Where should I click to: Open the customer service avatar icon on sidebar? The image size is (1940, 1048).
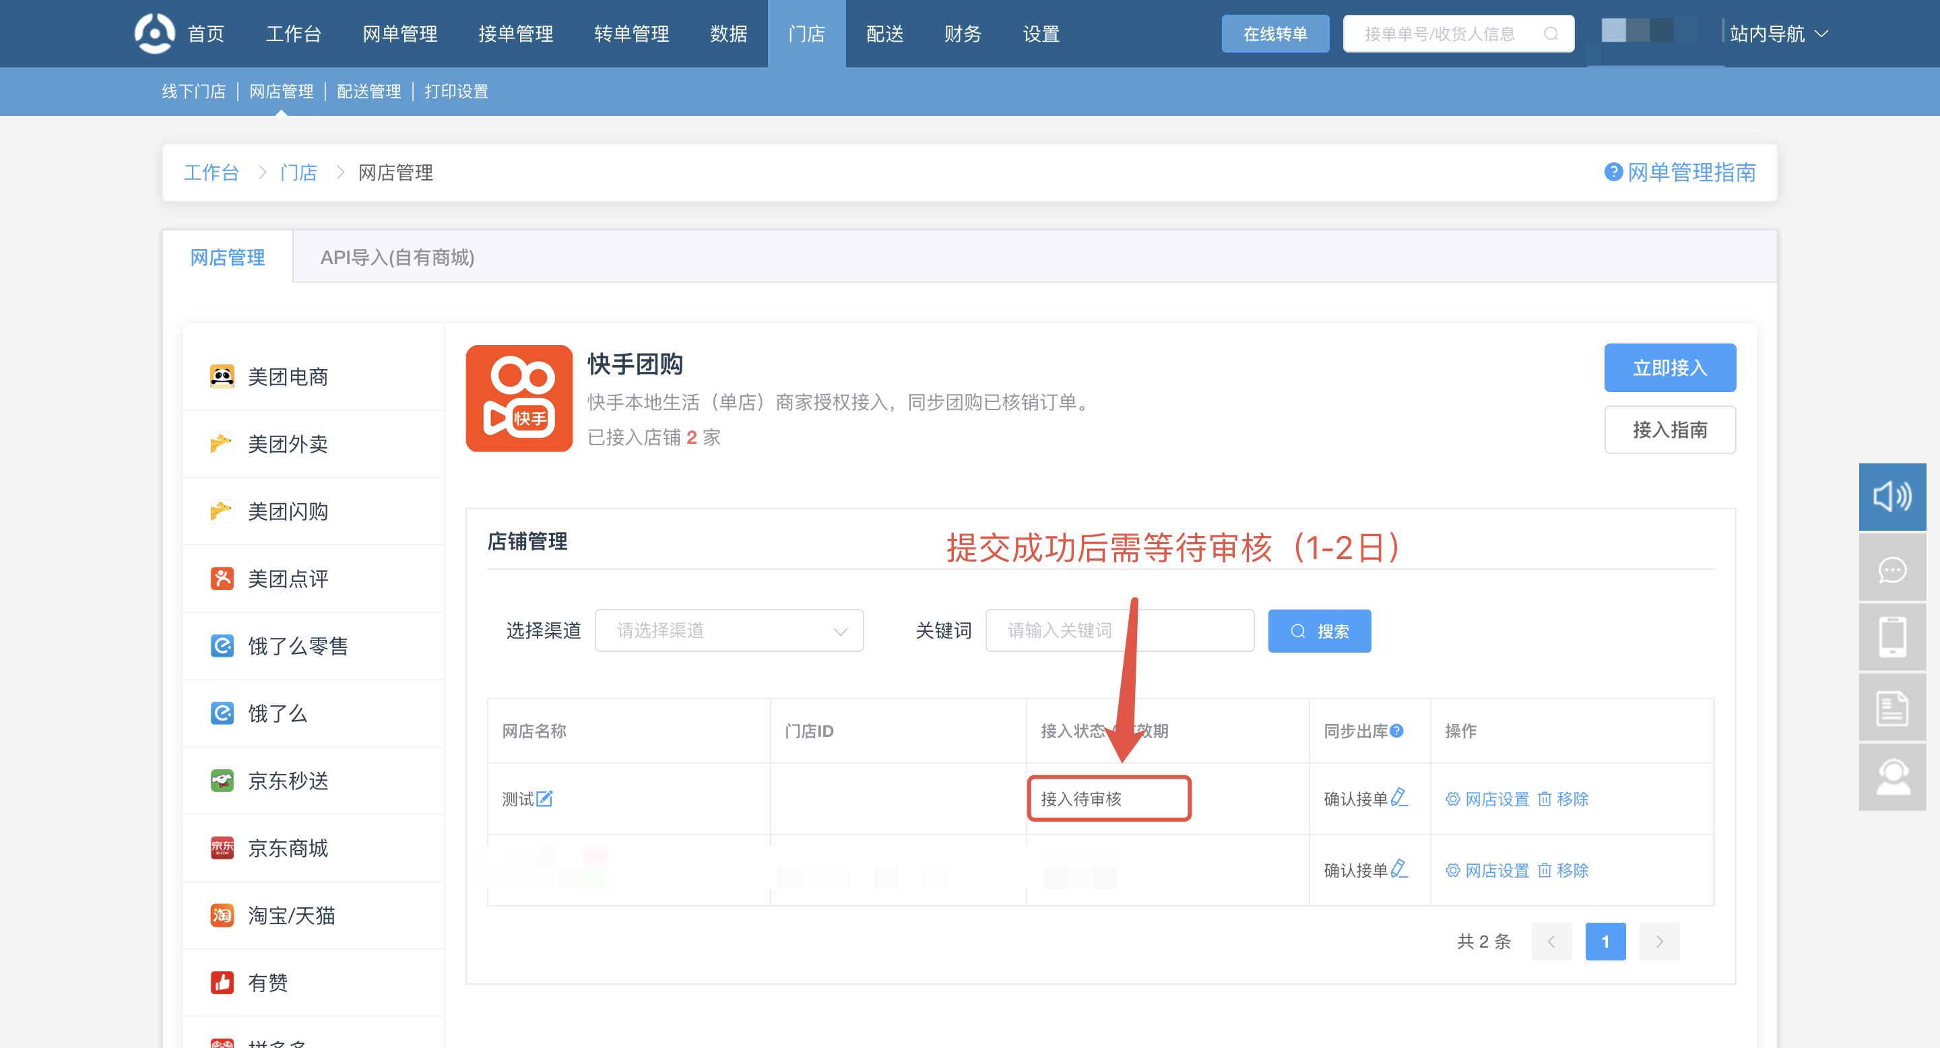click(x=1892, y=779)
